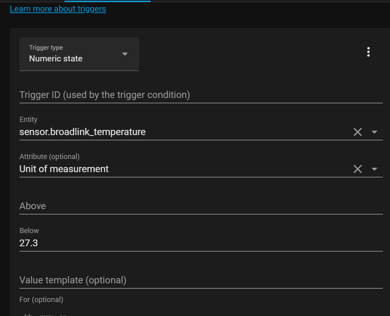Select the Unit of measurement attribute text
Viewport: 390px width, 316px height.
64,169
